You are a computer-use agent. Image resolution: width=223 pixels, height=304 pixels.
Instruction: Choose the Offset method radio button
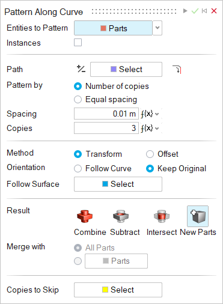coord(150,154)
